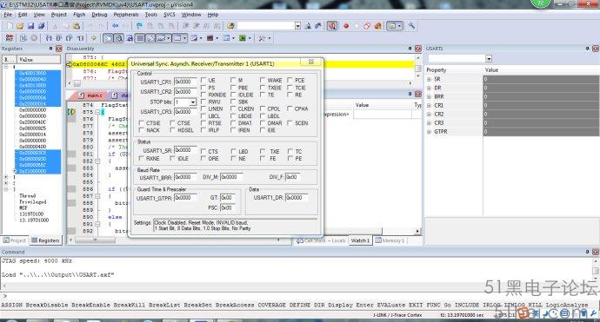This screenshot has width=600, height=322.
Task: Expand the GTPR property row
Action: point(429,132)
